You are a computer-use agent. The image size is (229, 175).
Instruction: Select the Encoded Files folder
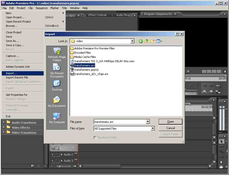(80, 53)
